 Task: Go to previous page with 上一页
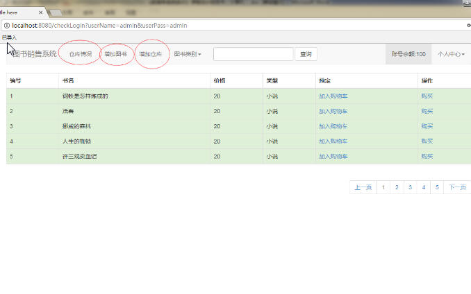click(363, 187)
